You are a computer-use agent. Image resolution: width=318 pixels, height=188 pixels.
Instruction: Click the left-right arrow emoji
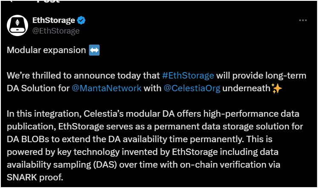[x=95, y=50]
